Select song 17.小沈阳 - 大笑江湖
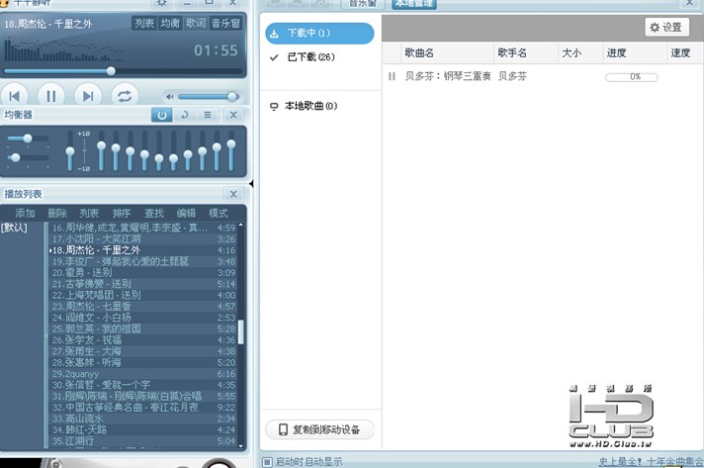This screenshot has width=704, height=468. (142, 238)
